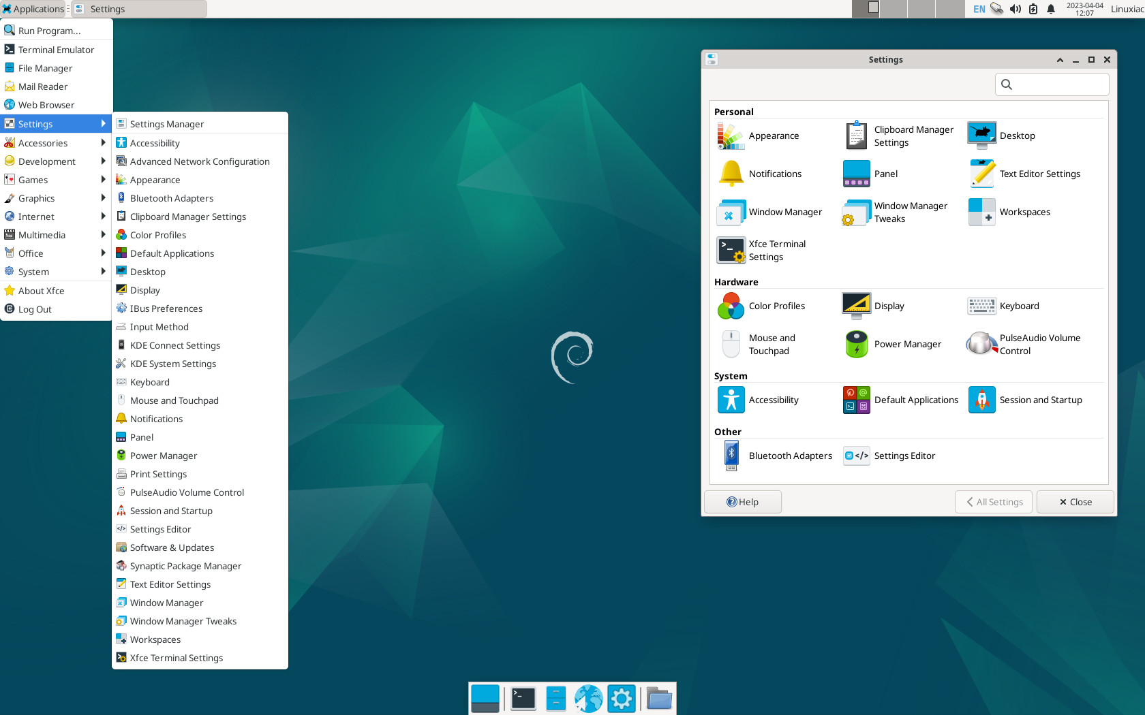The width and height of the screenshot is (1145, 715).
Task: Open Workspaces in Settings window
Action: [x=1009, y=212]
